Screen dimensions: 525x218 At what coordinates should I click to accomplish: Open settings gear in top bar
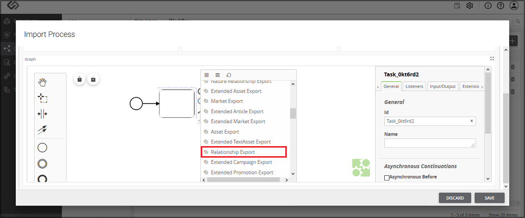470,6
